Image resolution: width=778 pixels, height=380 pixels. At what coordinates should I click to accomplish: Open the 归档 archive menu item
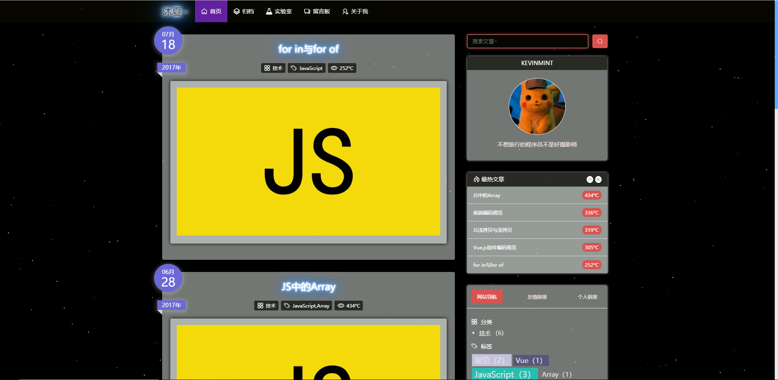pyautogui.click(x=244, y=11)
